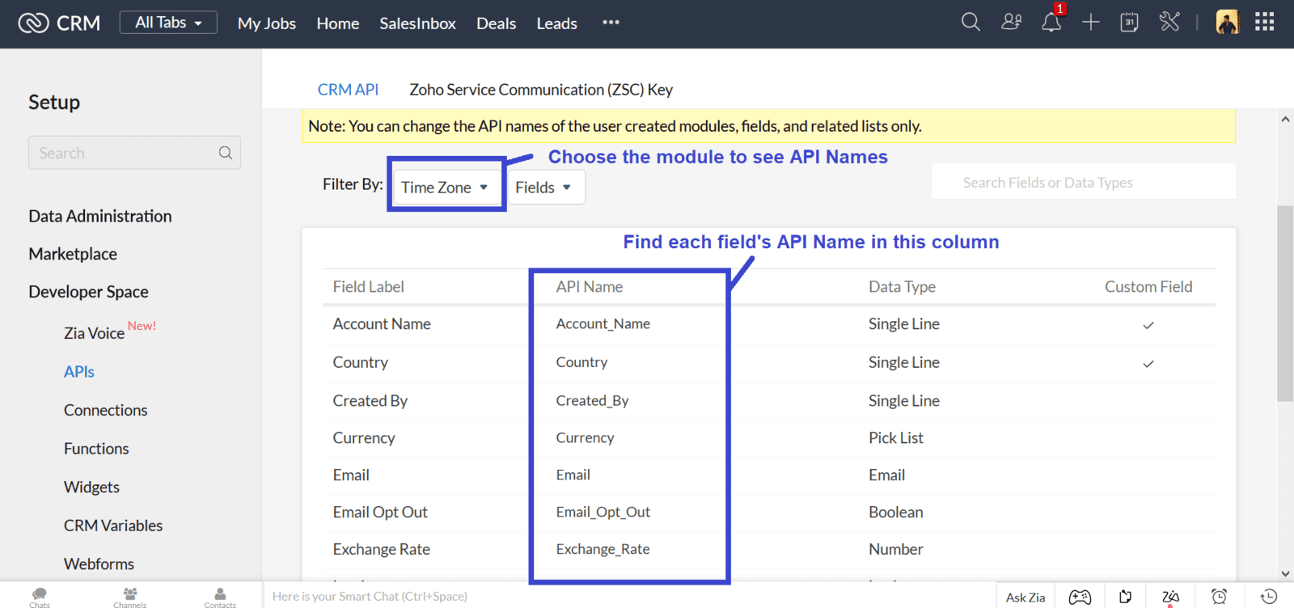1294x608 pixels.
Task: Open the recent items history icon
Action: tap(1269, 597)
